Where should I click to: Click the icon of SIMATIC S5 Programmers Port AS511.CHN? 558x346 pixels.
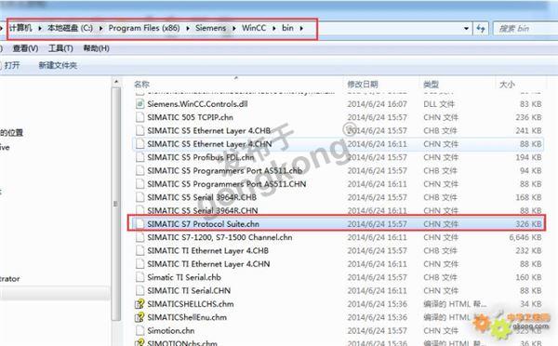[x=140, y=184]
